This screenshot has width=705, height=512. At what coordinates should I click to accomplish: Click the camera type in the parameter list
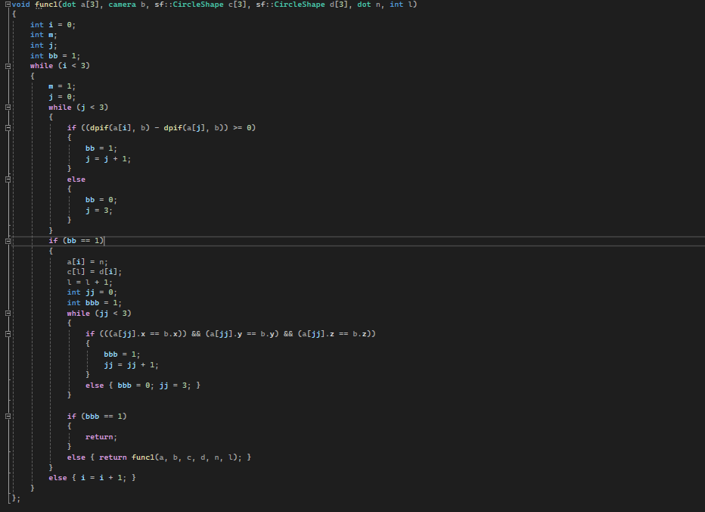[x=122, y=5]
